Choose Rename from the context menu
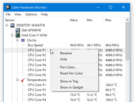 coord(75,53)
